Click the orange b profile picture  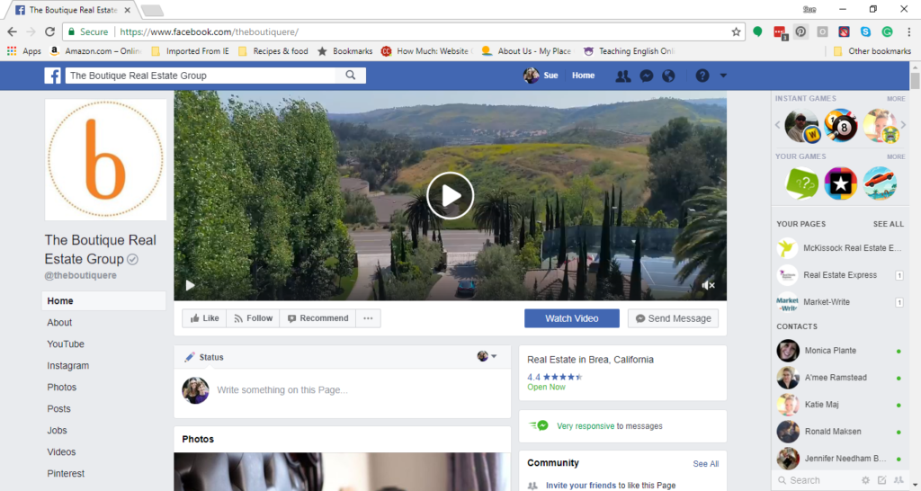point(106,160)
